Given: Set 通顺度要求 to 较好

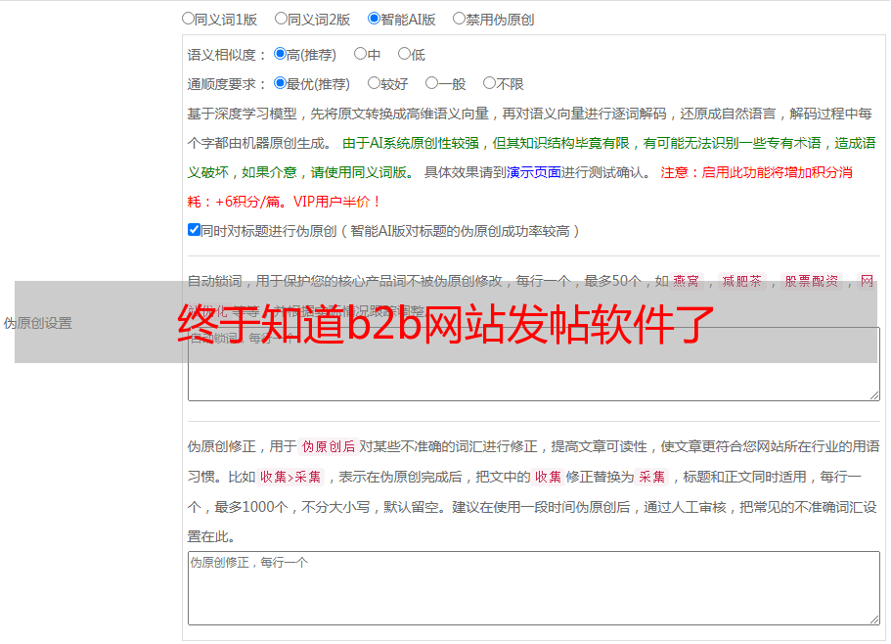Looking at the screenshot, I should (374, 83).
